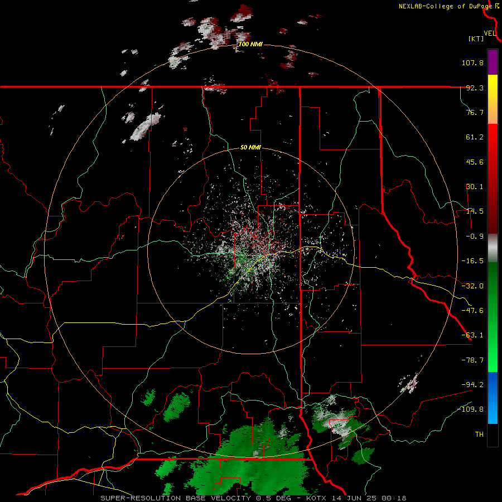
Task: Click the -32.0 scale value
Action: tap(472, 286)
